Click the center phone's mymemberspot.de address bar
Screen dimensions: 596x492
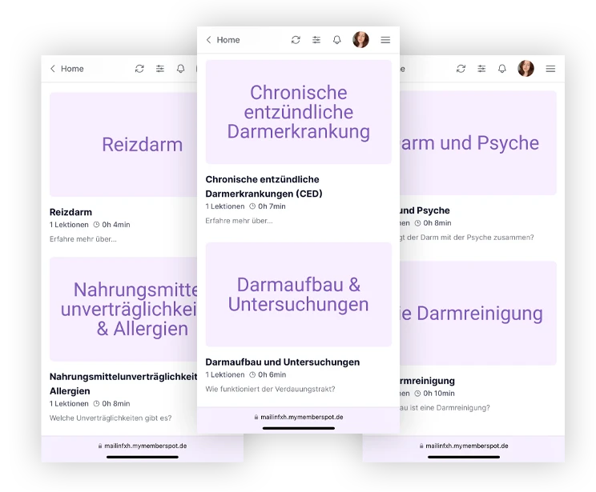click(x=298, y=417)
